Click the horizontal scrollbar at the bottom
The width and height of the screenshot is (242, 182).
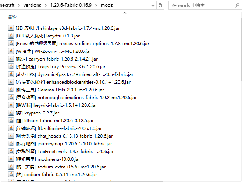(x=85, y=181)
